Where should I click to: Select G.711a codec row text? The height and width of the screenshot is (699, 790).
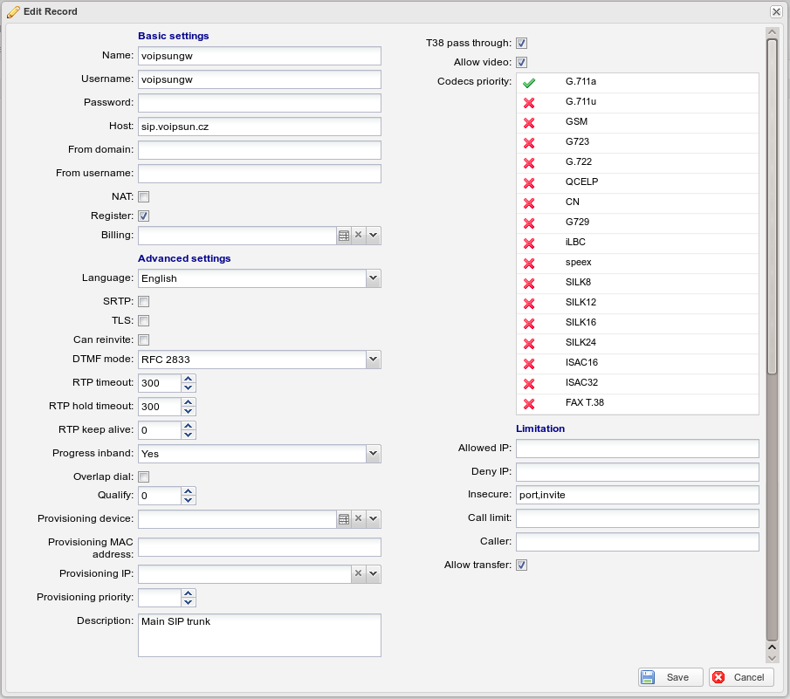(x=580, y=81)
